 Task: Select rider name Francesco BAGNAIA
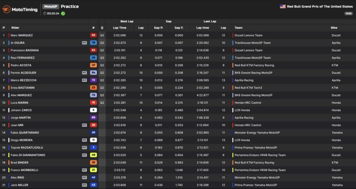tap(25, 50)
